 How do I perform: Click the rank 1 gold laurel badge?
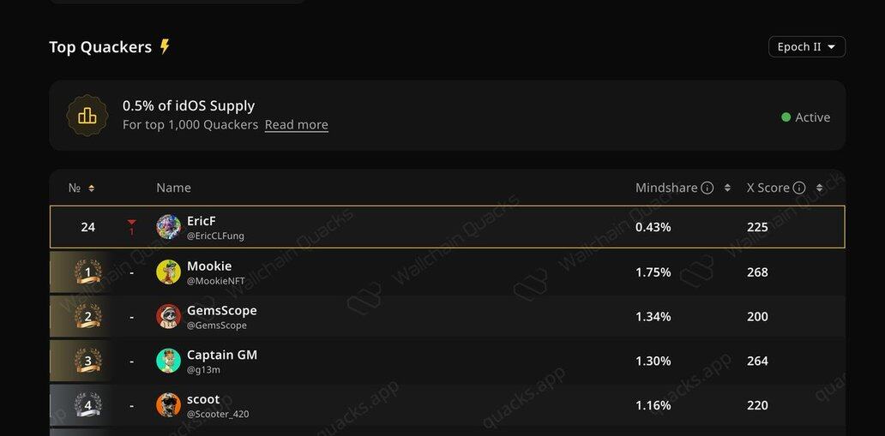(x=87, y=272)
